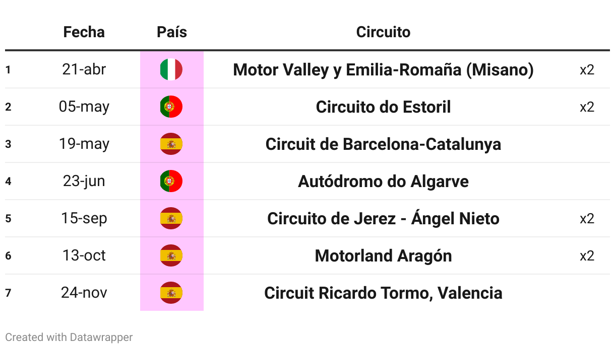Viewport: 615px width, 349px height.
Task: Click the Italy flag in row 1
Action: pos(171,69)
